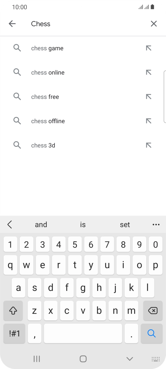Select the 'set' word suggestion
This screenshot has width=166, height=369.
click(125, 224)
